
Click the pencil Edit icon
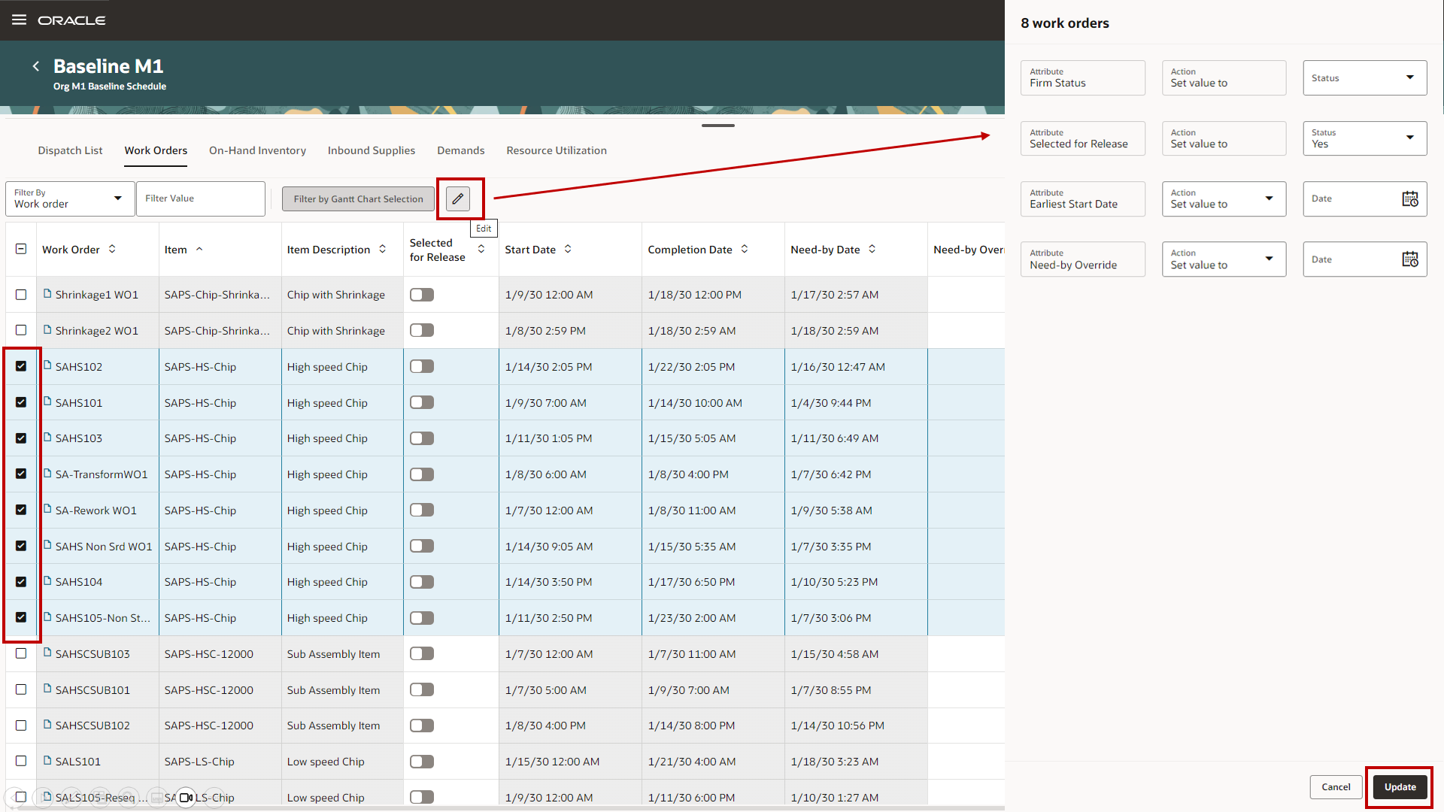[458, 198]
